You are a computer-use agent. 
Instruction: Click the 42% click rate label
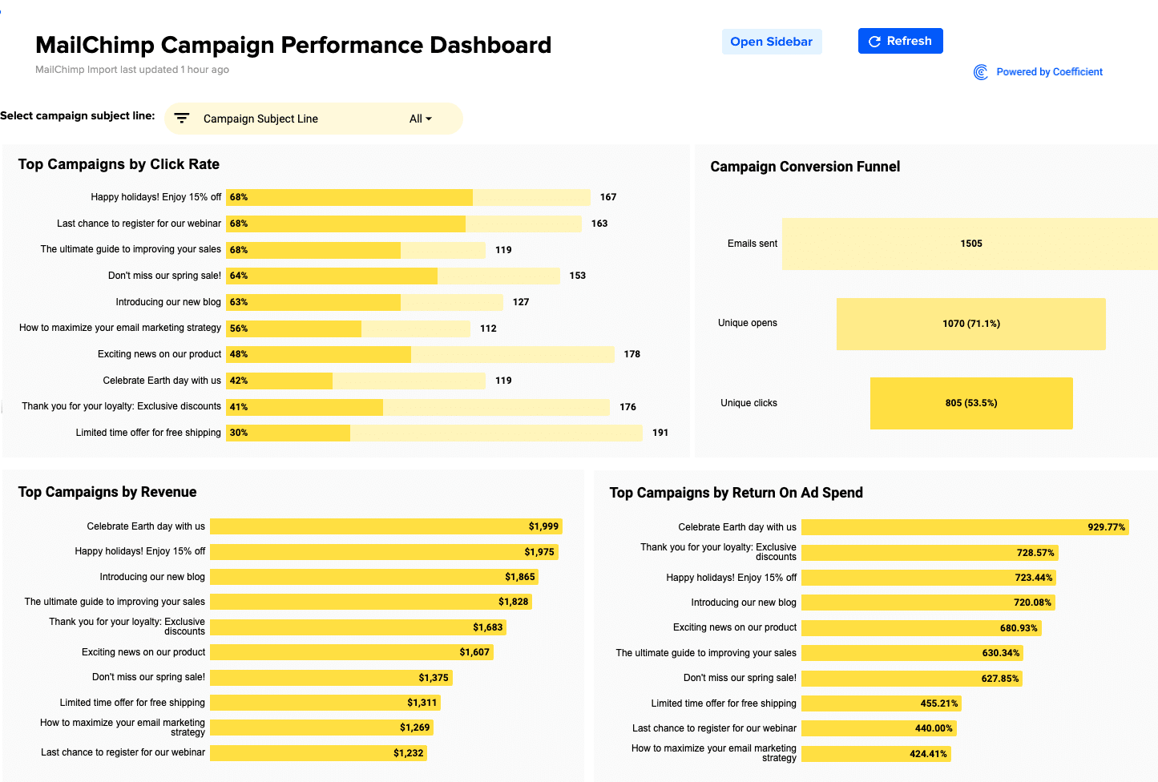pyautogui.click(x=239, y=381)
